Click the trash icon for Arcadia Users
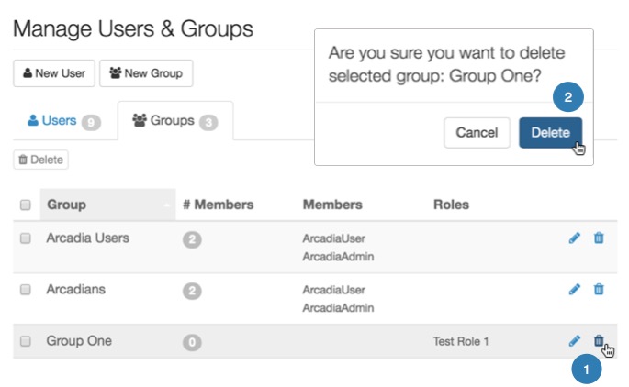Screen dimensions: 629x387 (599, 238)
